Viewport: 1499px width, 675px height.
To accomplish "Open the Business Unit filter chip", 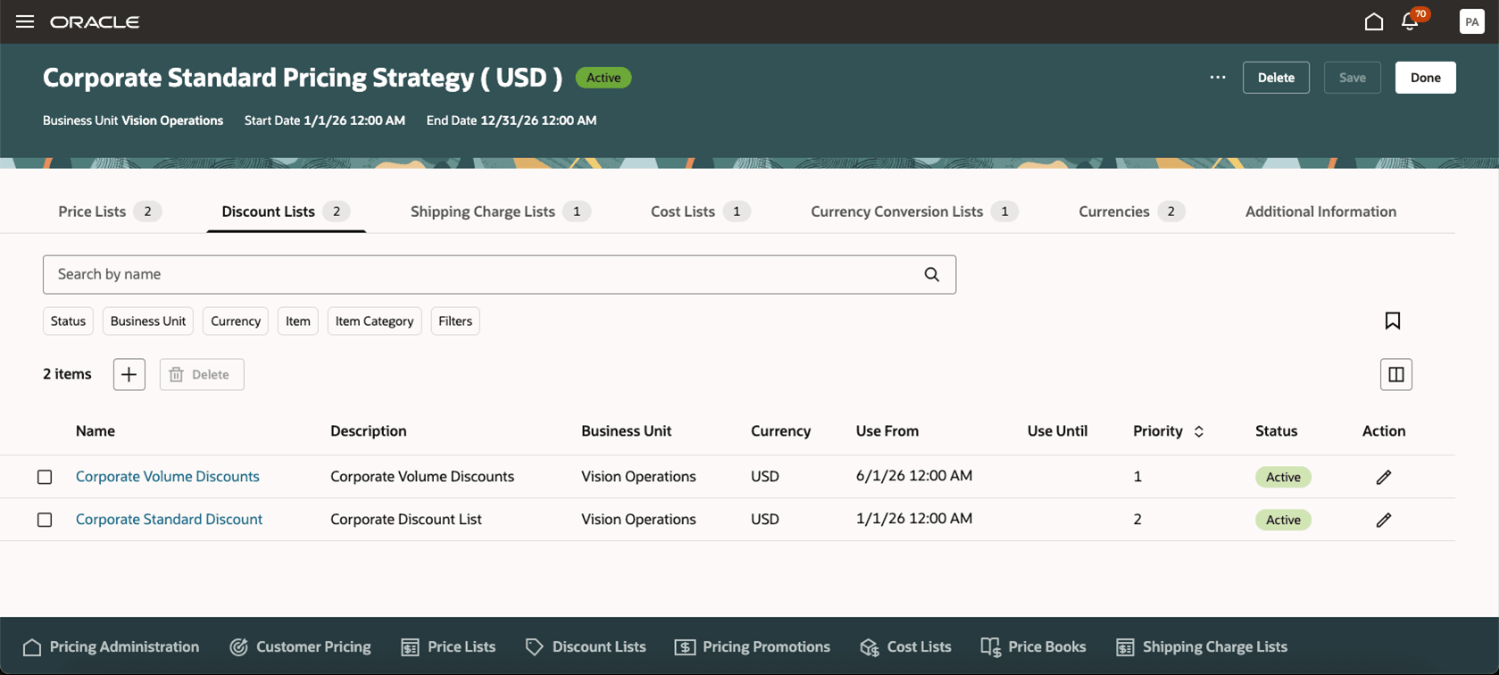I will [148, 321].
